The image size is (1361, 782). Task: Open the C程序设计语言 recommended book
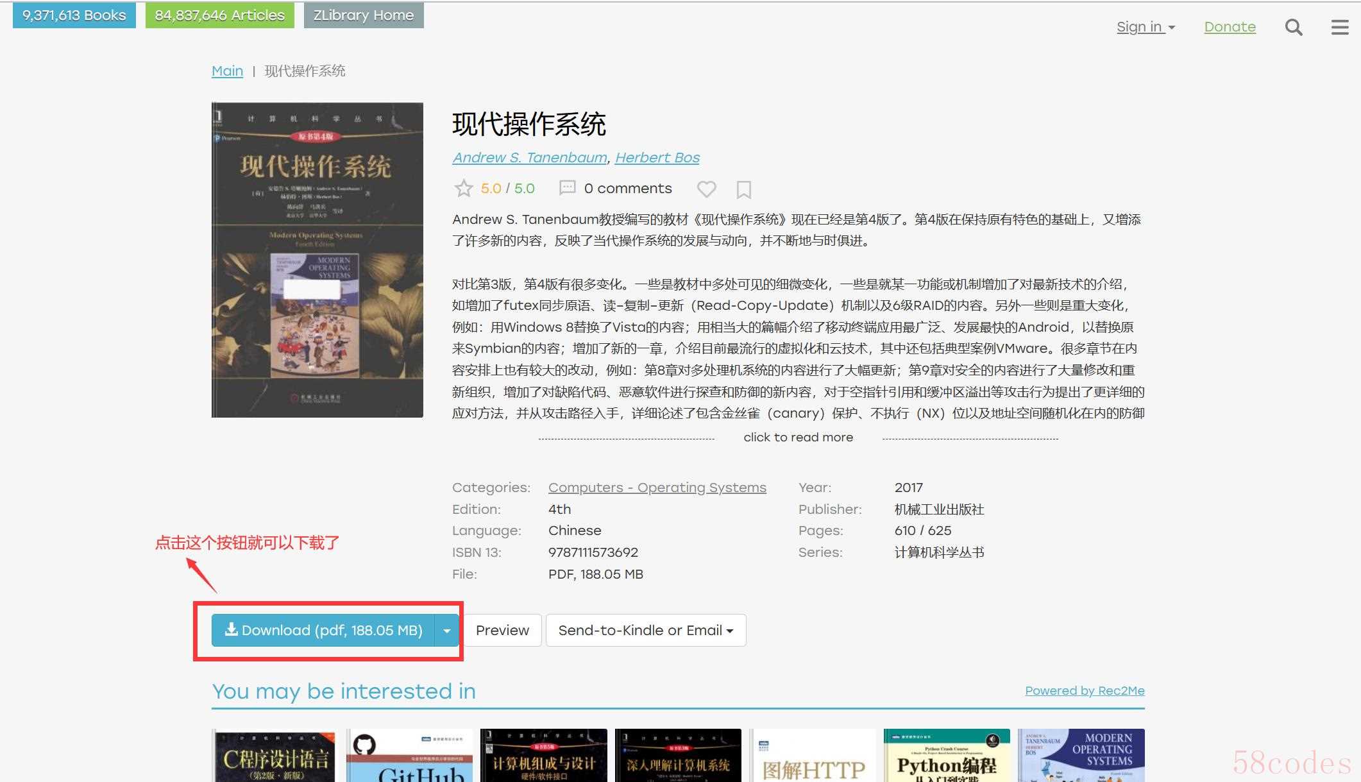point(274,755)
